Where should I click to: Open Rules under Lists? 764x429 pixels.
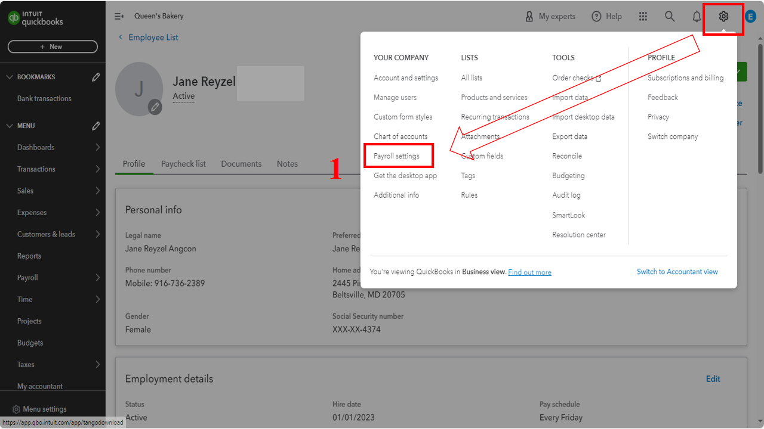[x=469, y=195]
